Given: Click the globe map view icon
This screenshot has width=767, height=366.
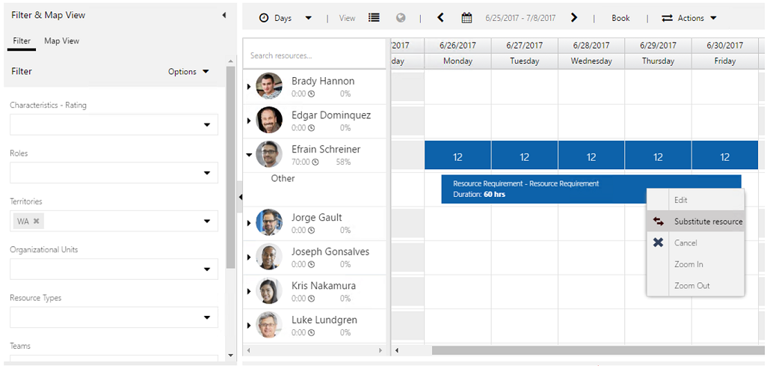Looking at the screenshot, I should (401, 18).
